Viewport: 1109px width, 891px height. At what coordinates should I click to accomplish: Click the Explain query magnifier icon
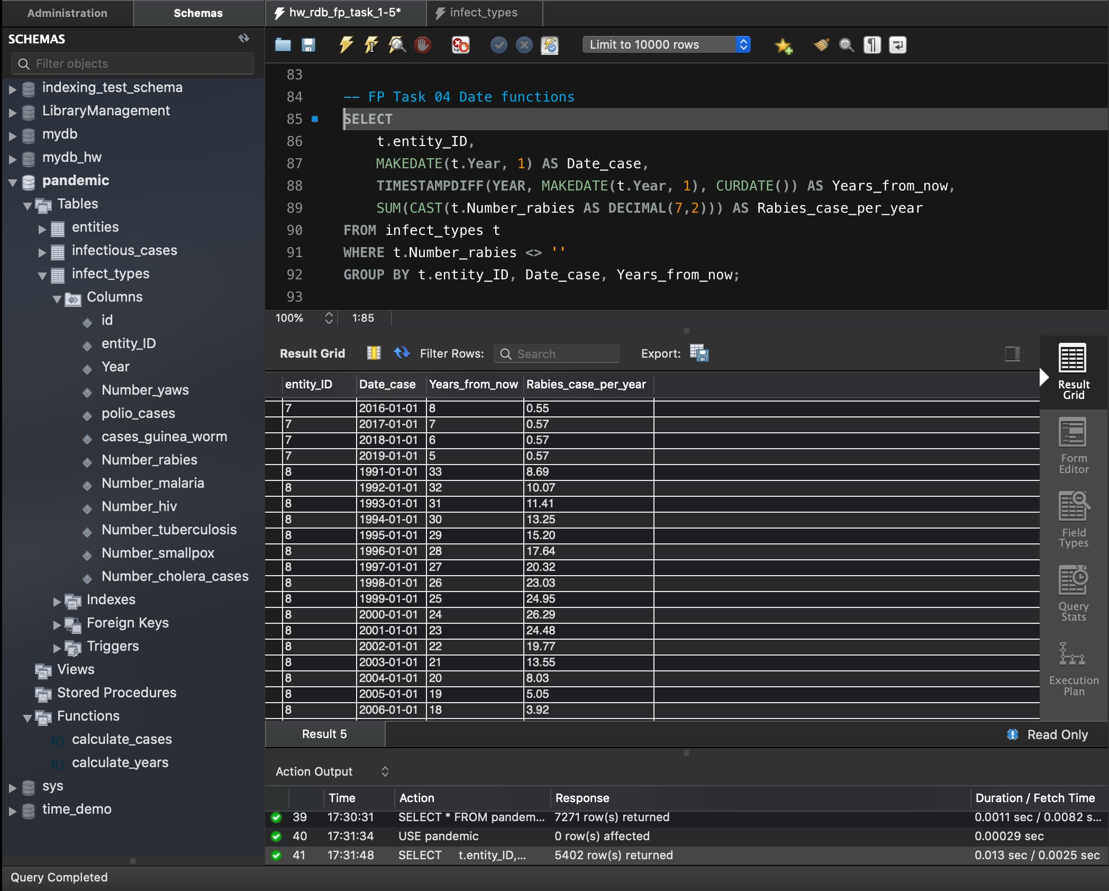pyautogui.click(x=397, y=44)
